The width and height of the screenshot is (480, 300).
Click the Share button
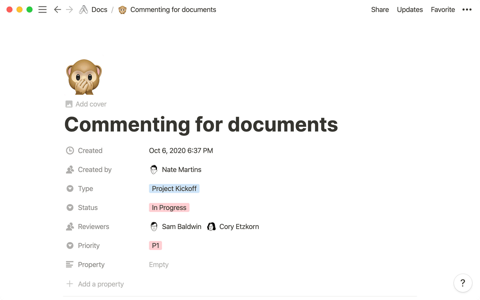coord(380,9)
